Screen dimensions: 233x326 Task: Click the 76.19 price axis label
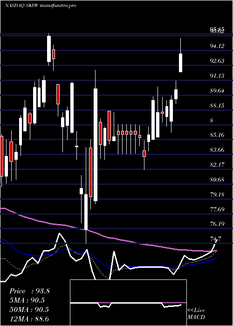pos(217,224)
